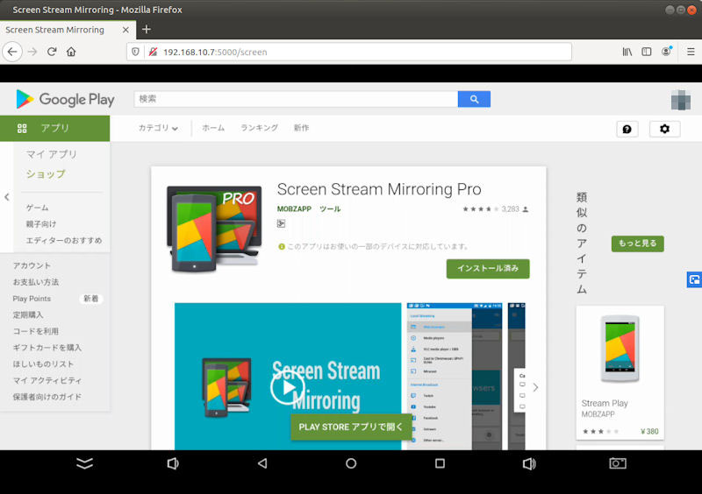Viewport: 702px width, 494px height.
Task: Select the Screen Stream Mirroring tab
Action: coord(68,30)
